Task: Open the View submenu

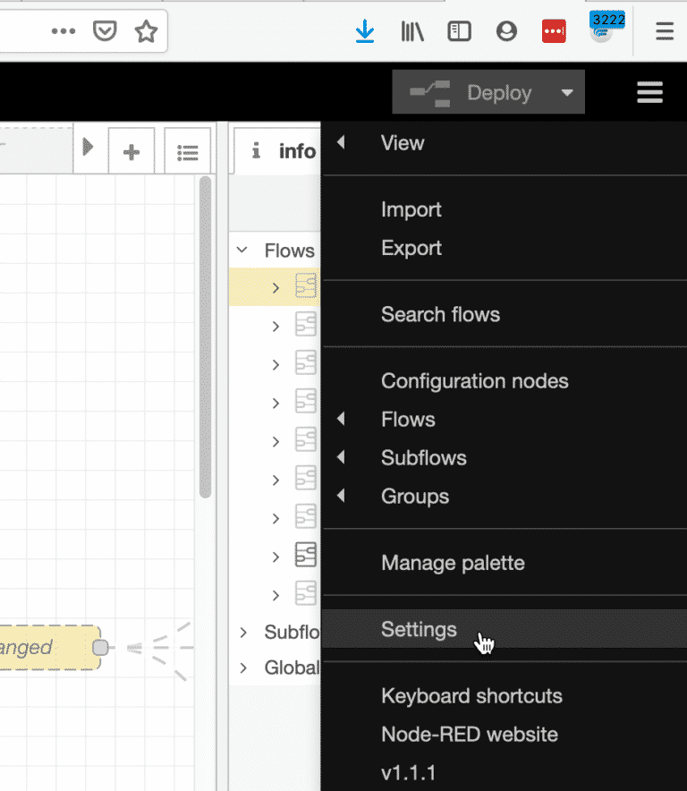Action: (505, 143)
